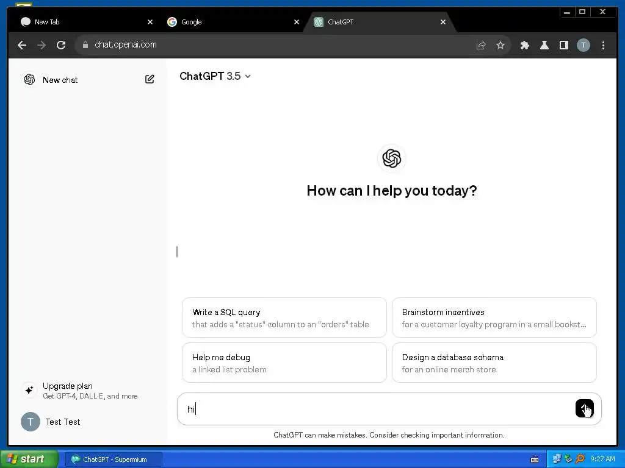View site info via the padlock icon

[x=85, y=45]
